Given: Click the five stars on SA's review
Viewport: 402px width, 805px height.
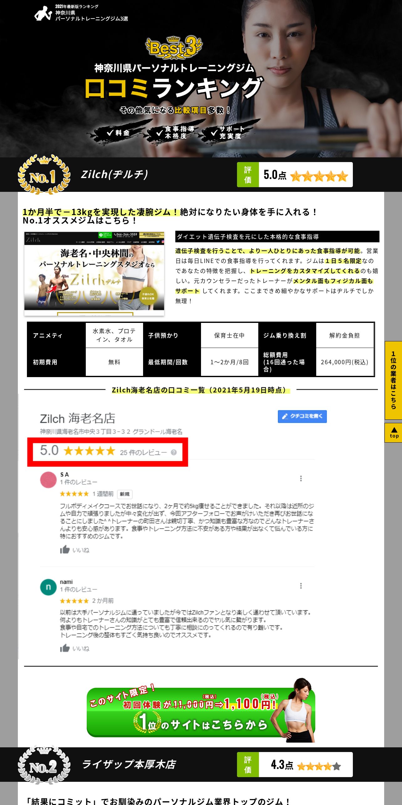Looking at the screenshot, I should tap(74, 494).
